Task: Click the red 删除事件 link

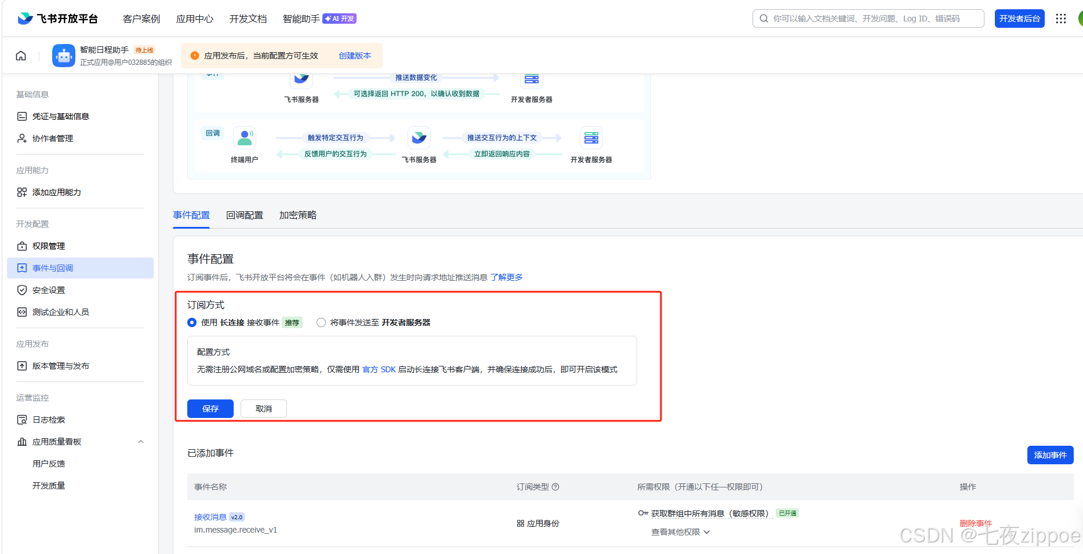Action: [x=976, y=523]
